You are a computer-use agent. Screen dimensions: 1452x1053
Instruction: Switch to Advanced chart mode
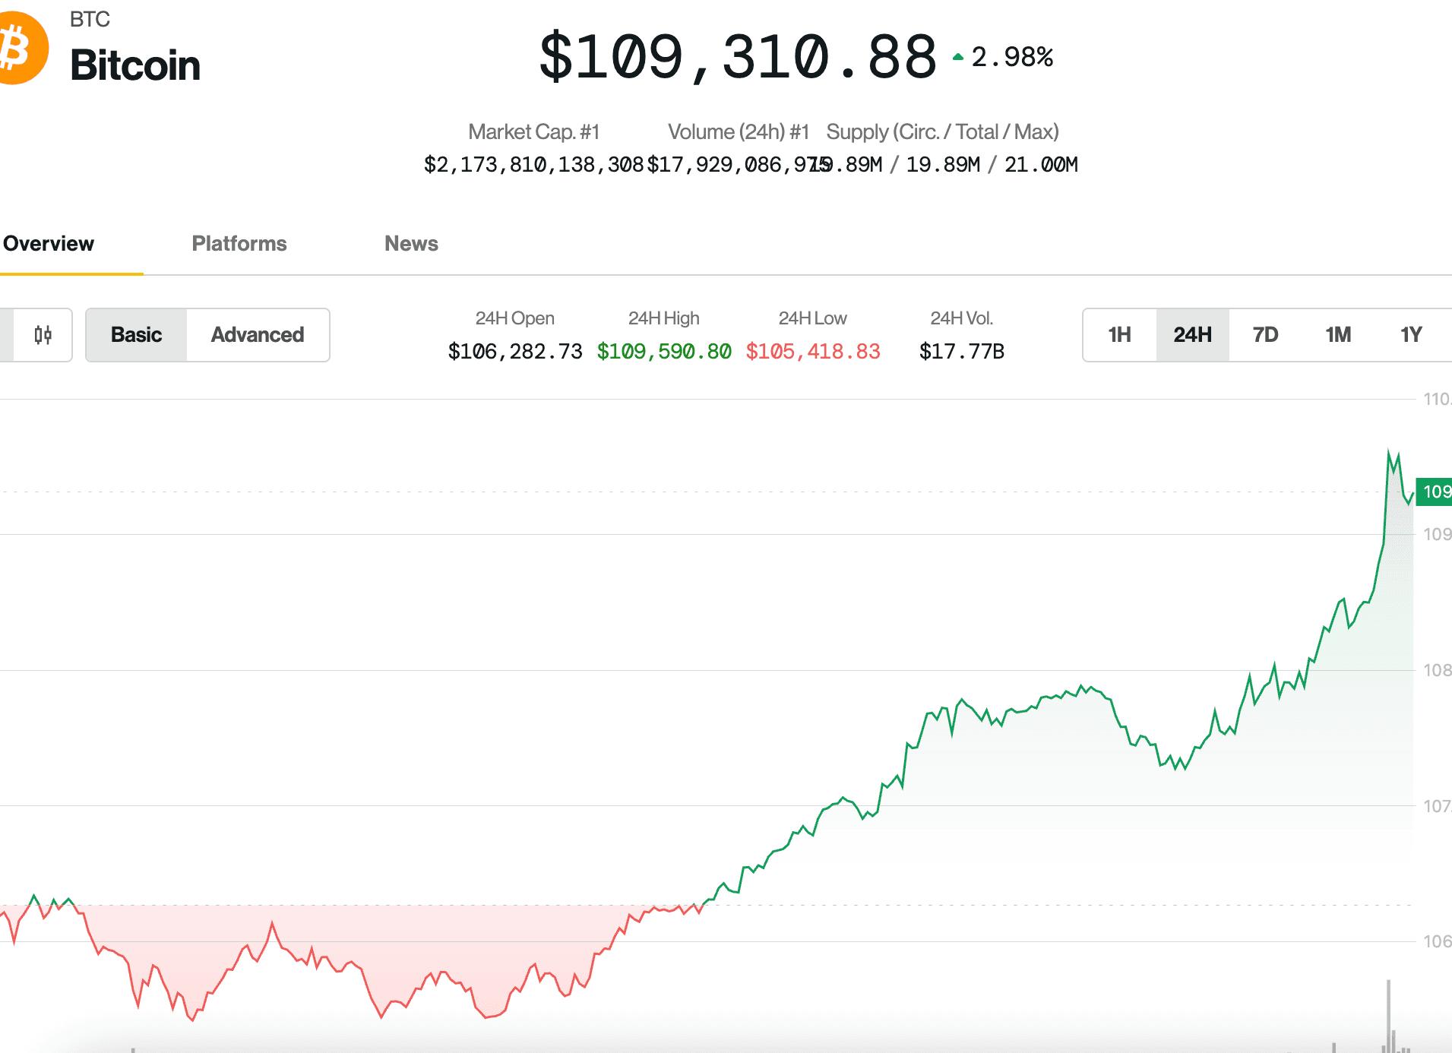point(258,335)
